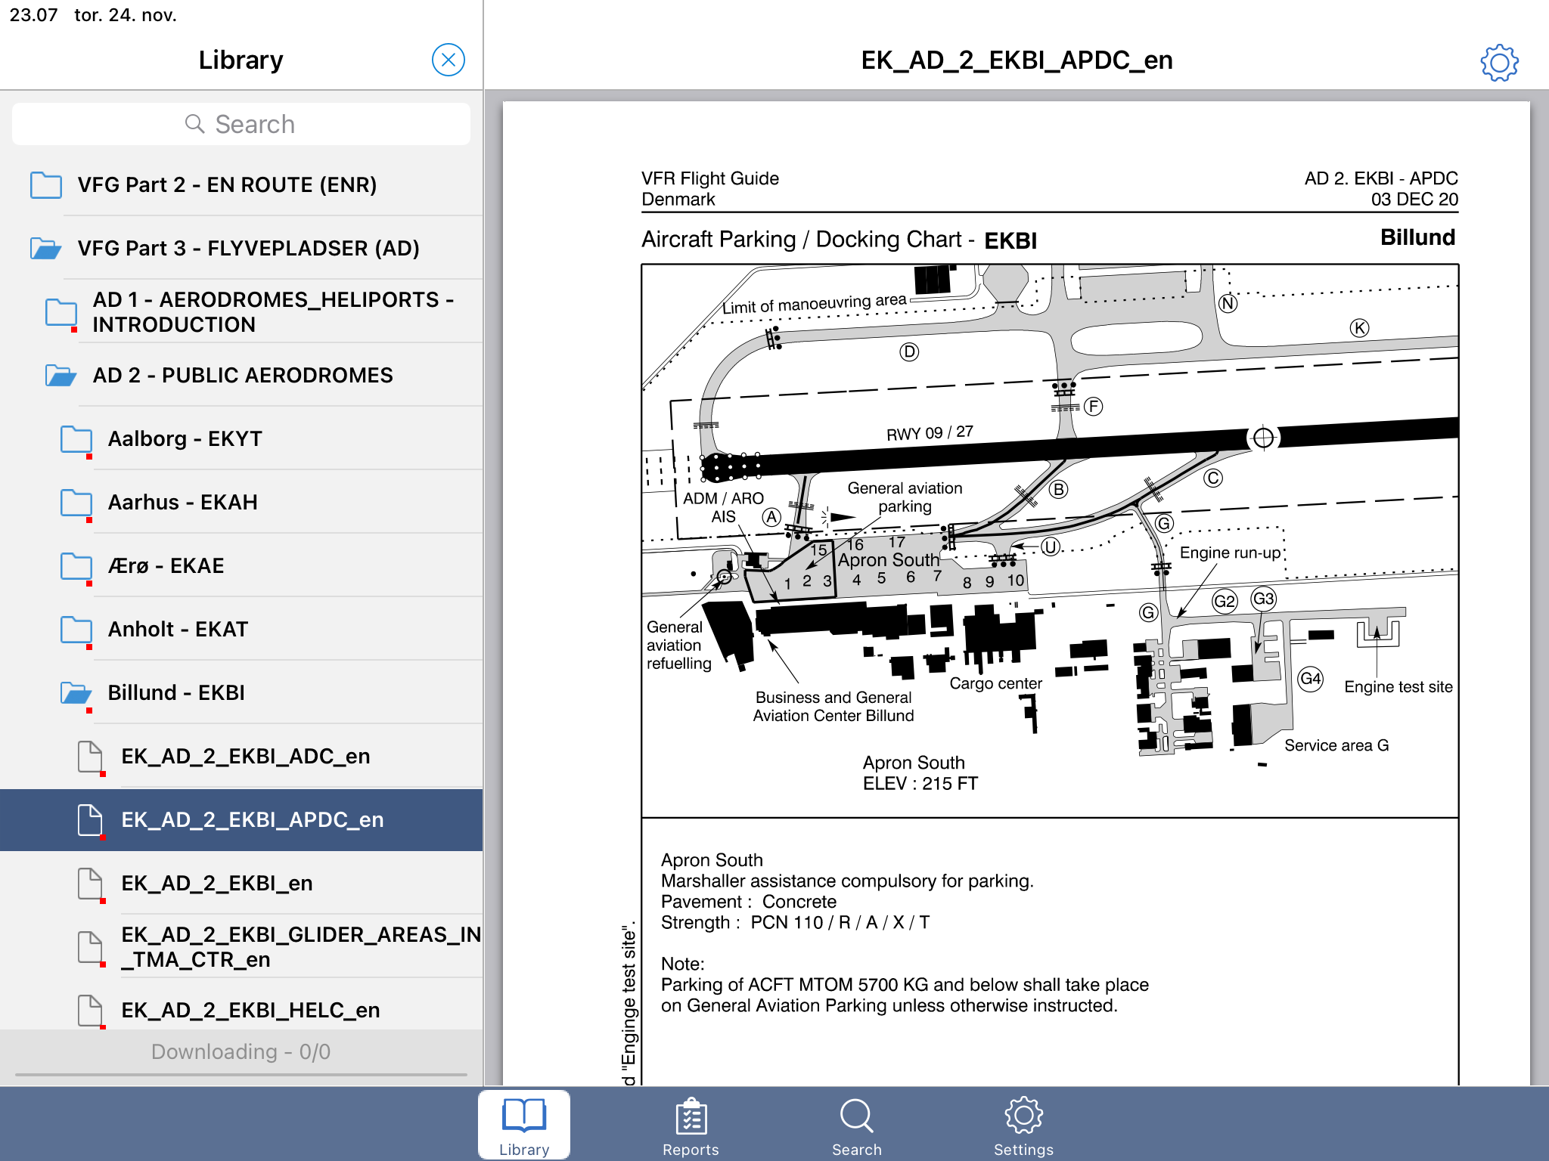This screenshot has height=1161, width=1549.
Task: Click taxiway marker K on chart
Action: (x=1359, y=328)
